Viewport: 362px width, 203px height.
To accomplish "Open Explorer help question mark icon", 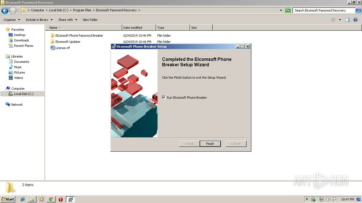I will [x=355, y=20].
